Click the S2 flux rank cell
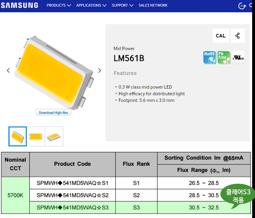The width and height of the screenshot is (255, 218). click(136, 195)
